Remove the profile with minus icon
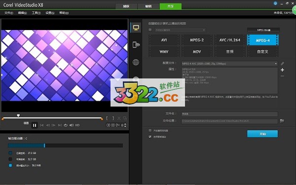This screenshot has width=296, height=185. point(282,76)
